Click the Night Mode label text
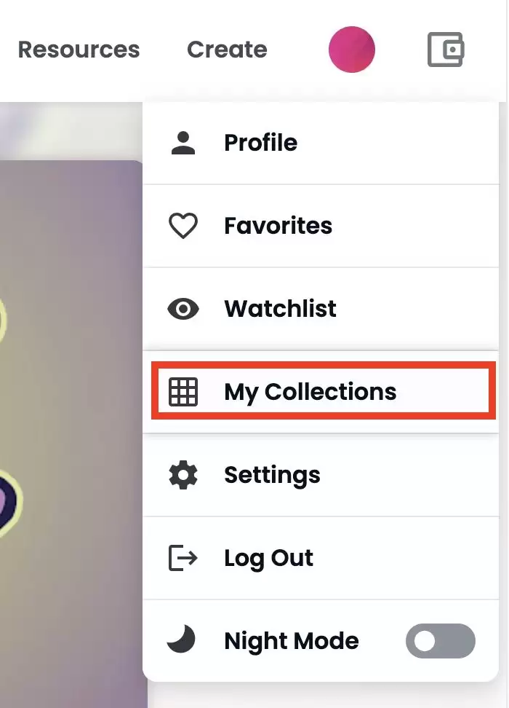509x708 pixels. (x=291, y=641)
